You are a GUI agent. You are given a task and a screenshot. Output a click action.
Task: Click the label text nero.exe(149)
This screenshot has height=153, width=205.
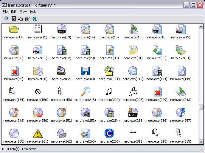pyautogui.click(x=181, y=79)
